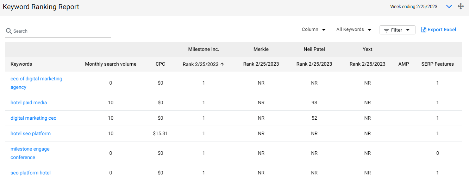Click Yext NR for digital marketing ceo
Screen dimensions: 469x179
coord(367,118)
